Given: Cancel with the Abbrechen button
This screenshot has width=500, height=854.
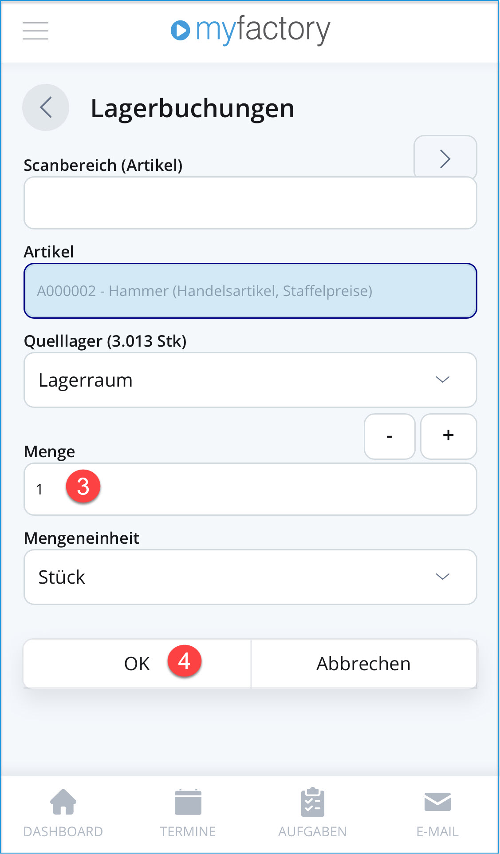Looking at the screenshot, I should [364, 664].
